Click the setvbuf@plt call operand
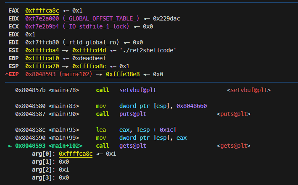This screenshot has width=298, height=185. pyautogui.click(x=138, y=90)
